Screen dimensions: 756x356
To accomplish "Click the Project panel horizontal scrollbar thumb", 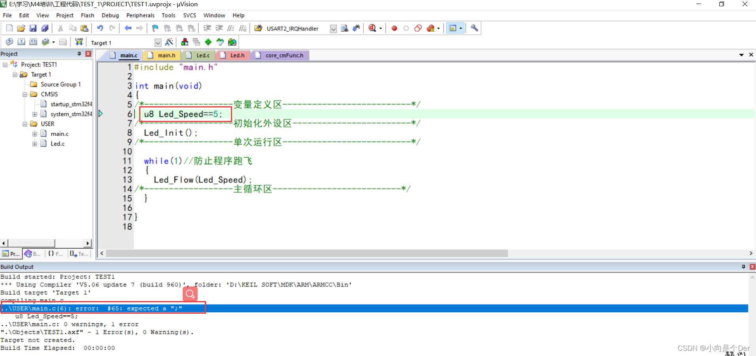I will 31,243.
